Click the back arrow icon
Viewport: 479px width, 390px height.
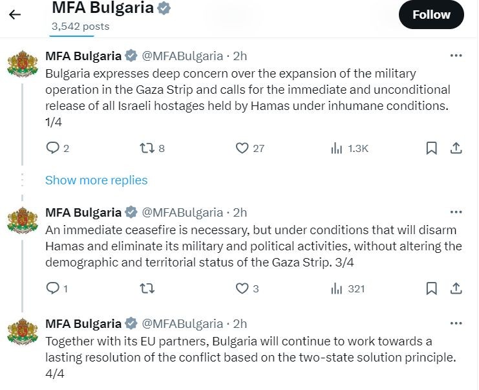pyautogui.click(x=15, y=14)
